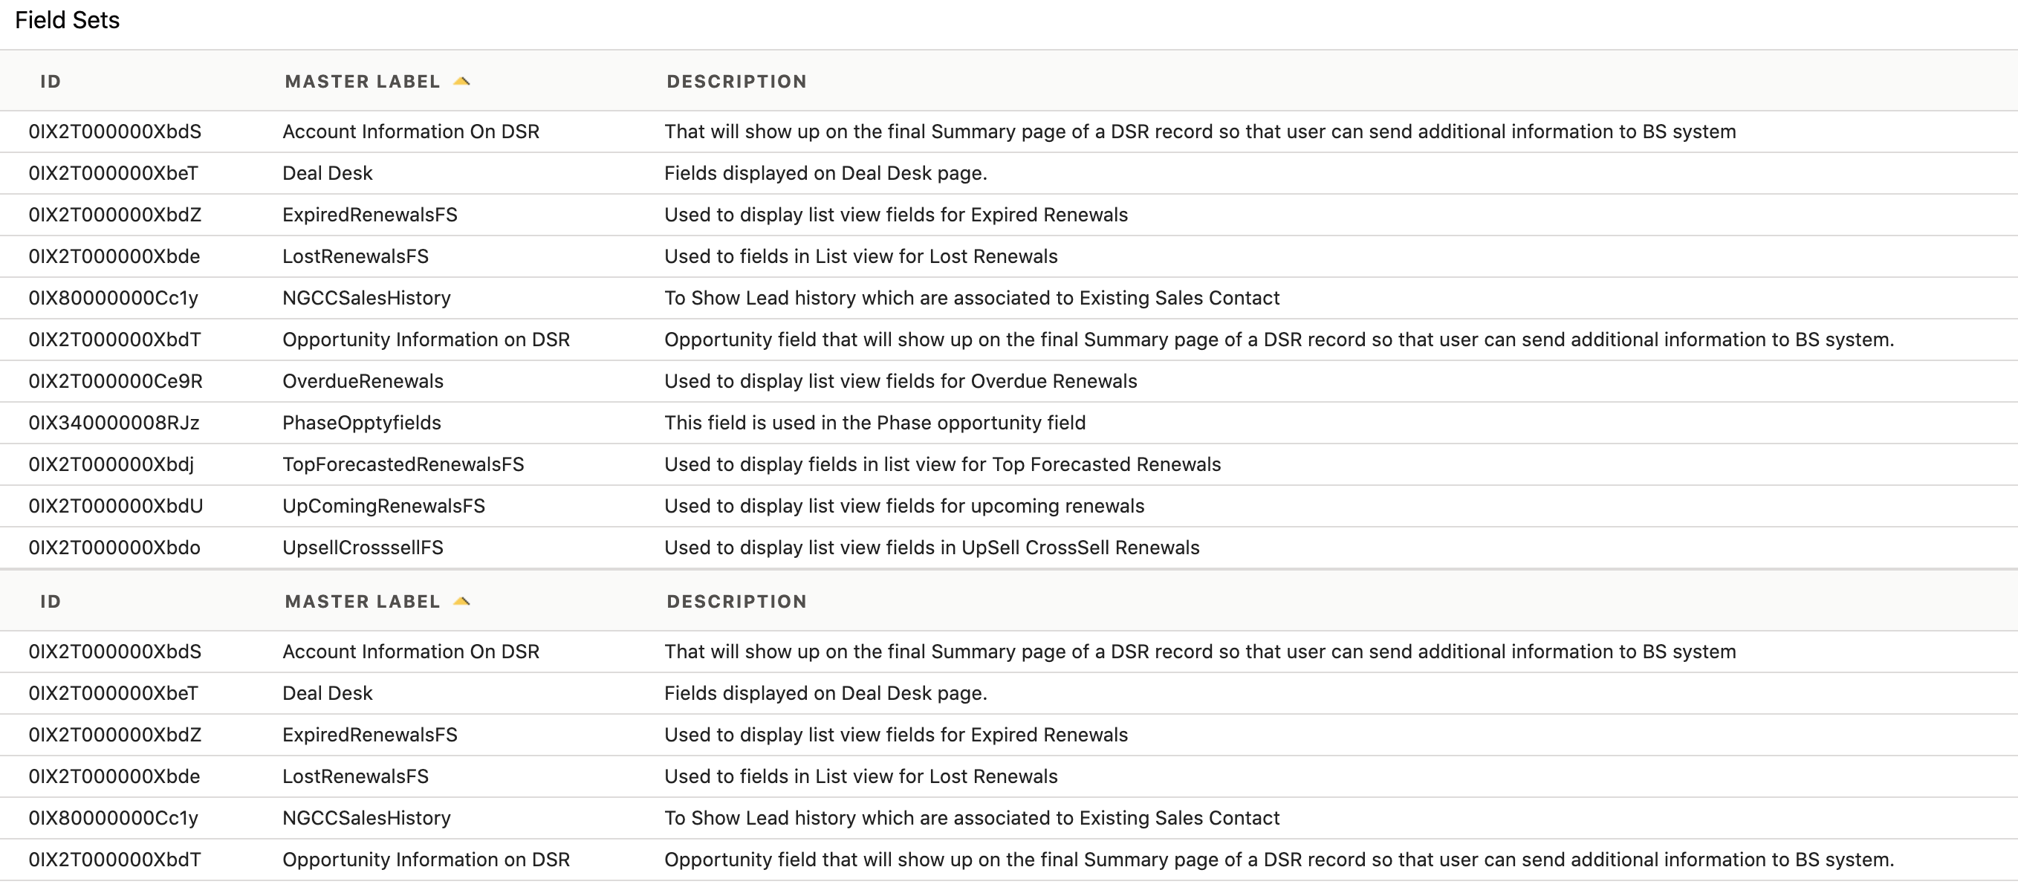Select the ExpiredRenewalsFS row
The width and height of the screenshot is (2018, 893).
coord(372,215)
